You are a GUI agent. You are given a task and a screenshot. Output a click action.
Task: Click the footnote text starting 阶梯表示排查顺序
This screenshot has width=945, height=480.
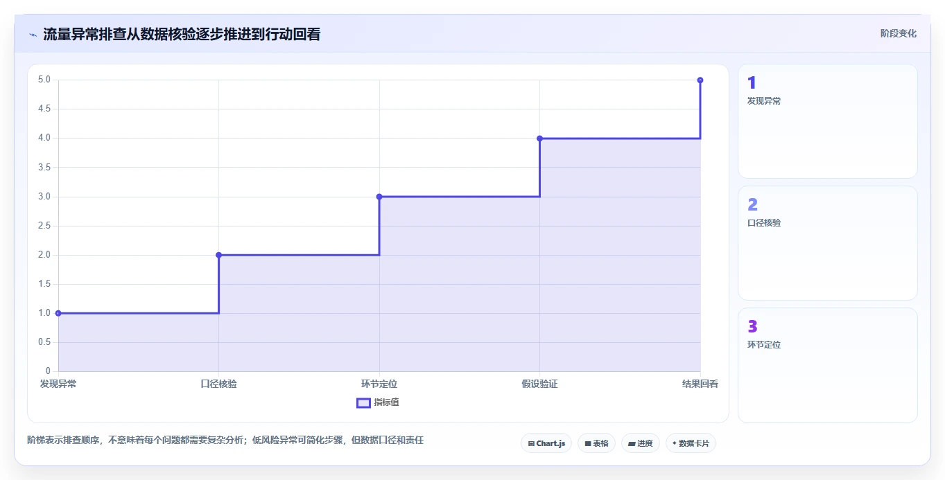(225, 440)
